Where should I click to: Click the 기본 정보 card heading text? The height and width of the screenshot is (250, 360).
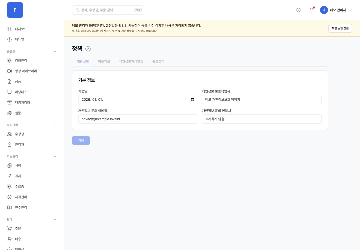point(86,80)
